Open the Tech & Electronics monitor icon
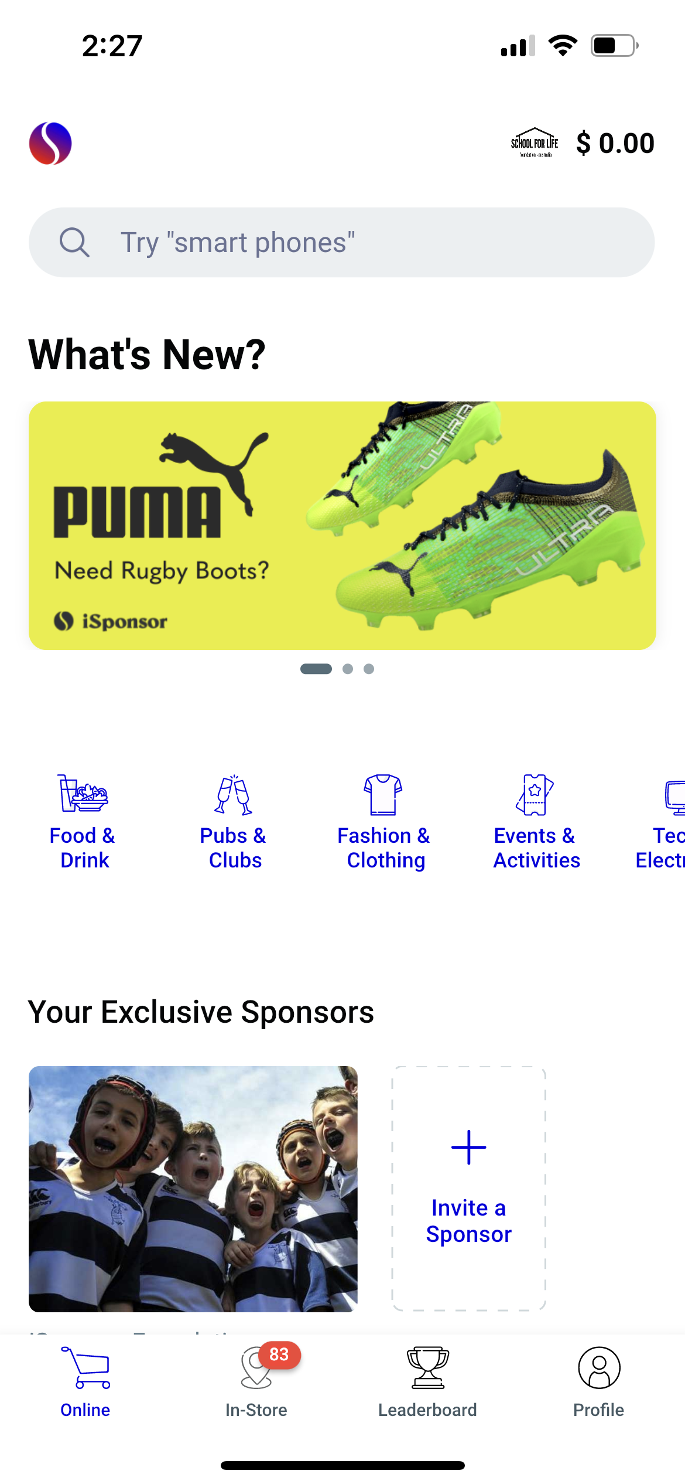This screenshot has width=685, height=1484. point(675,797)
